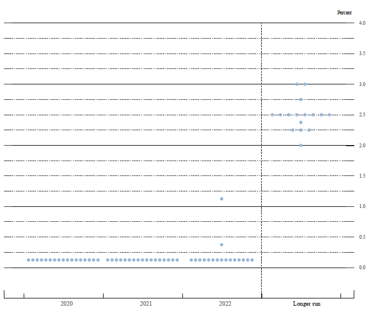This screenshot has width=373, height=315.
Task: Click the 2022 dot at 0.375 percent
Action: [x=221, y=244]
